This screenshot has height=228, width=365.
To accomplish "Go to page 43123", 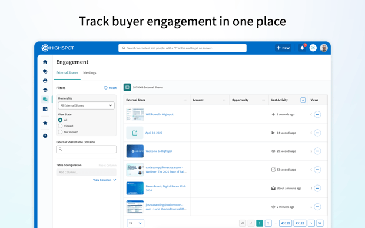I will [x=300, y=223].
